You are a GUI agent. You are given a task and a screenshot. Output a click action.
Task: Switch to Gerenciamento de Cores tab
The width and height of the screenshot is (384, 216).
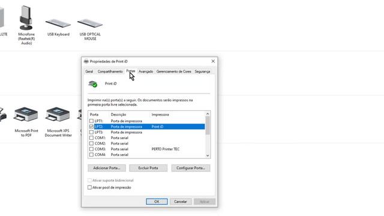(x=173, y=71)
